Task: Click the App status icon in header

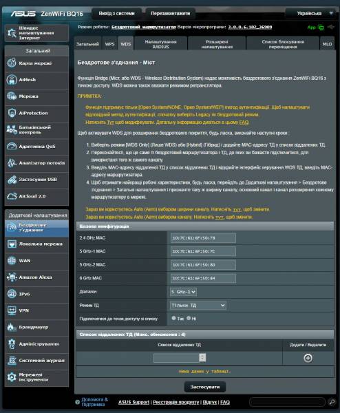Action: tap(321, 27)
